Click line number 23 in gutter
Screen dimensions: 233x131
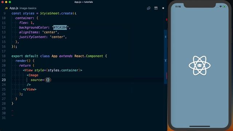click(4, 80)
